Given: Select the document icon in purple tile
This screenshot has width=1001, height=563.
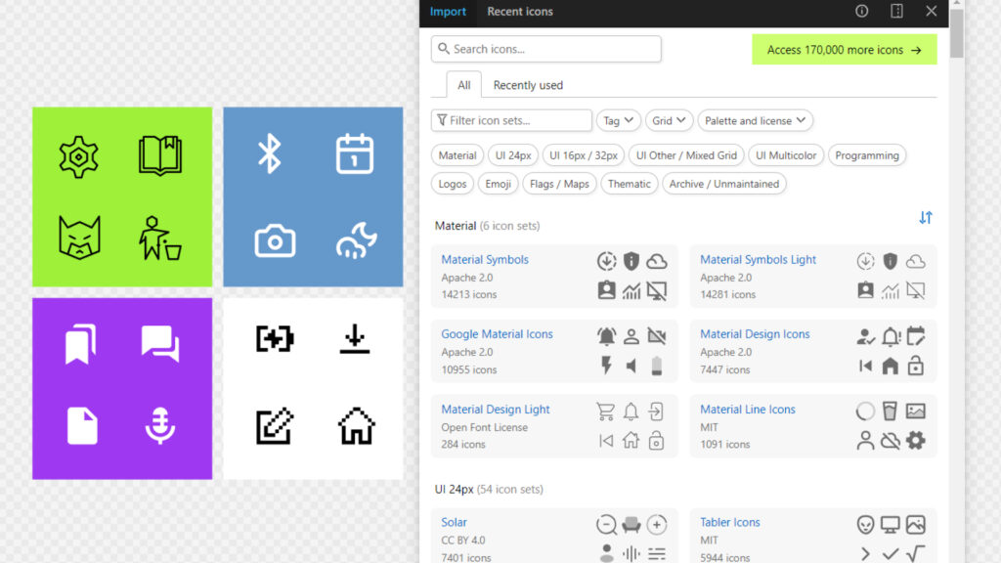Looking at the screenshot, I should (x=82, y=426).
